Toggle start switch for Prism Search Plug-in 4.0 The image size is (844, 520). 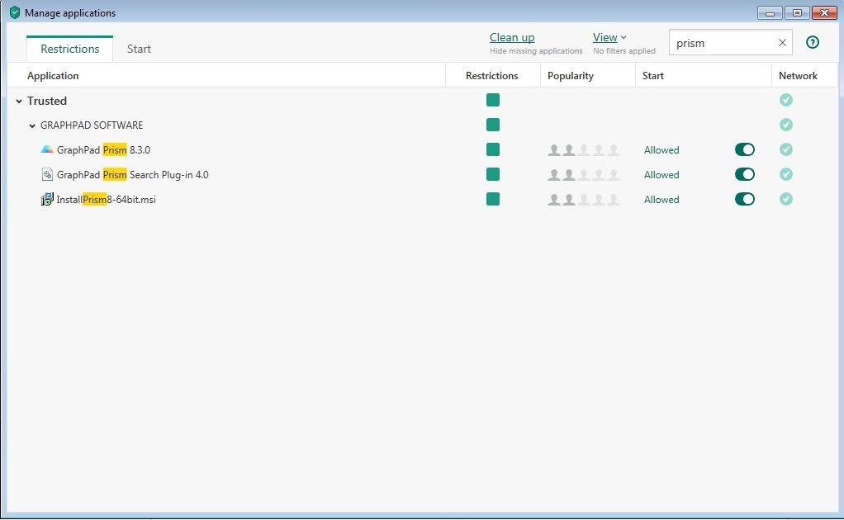(744, 174)
